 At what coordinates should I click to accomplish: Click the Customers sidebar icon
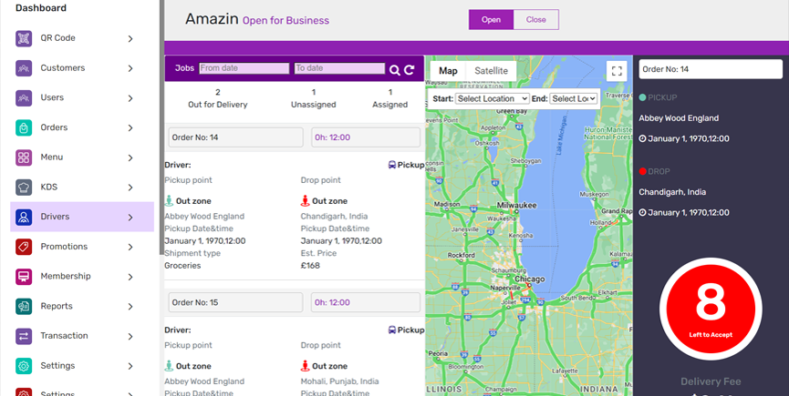pos(24,68)
